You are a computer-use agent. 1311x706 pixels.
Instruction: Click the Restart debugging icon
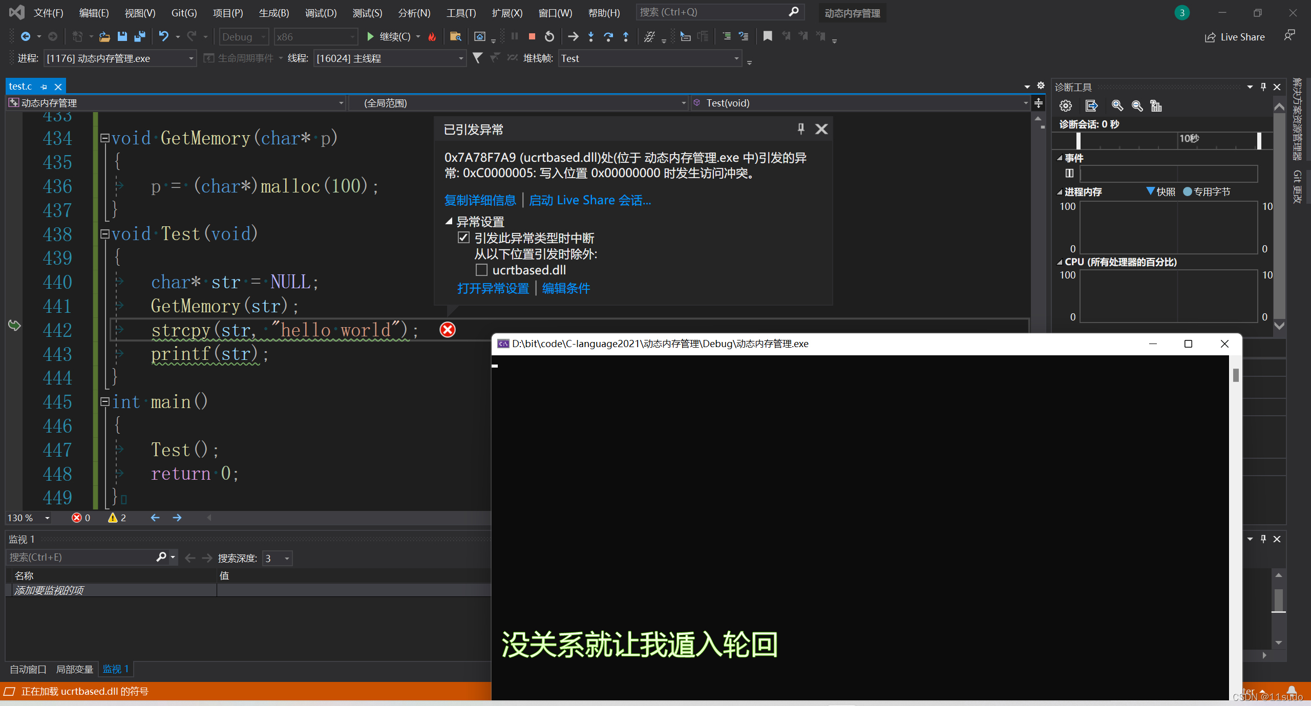pyautogui.click(x=549, y=36)
